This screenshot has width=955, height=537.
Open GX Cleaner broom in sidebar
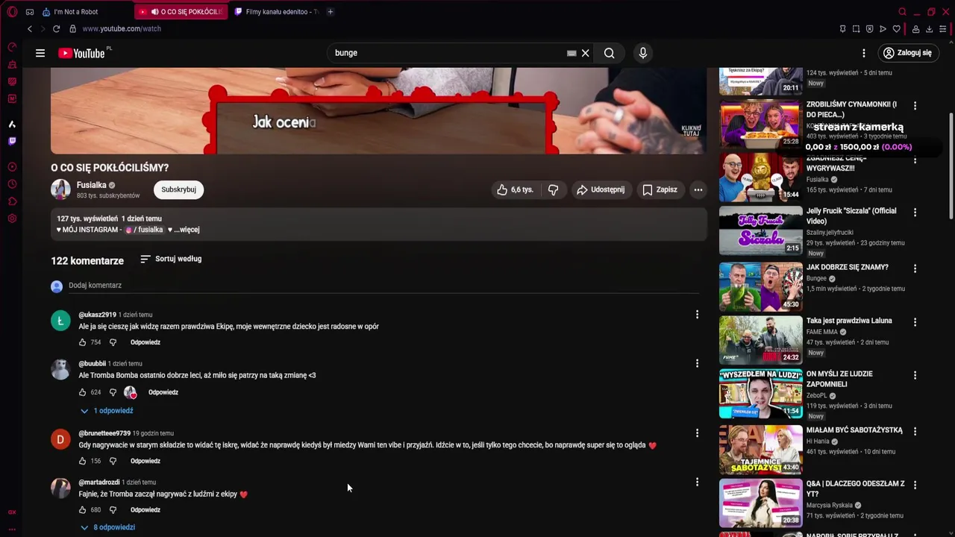click(x=12, y=65)
